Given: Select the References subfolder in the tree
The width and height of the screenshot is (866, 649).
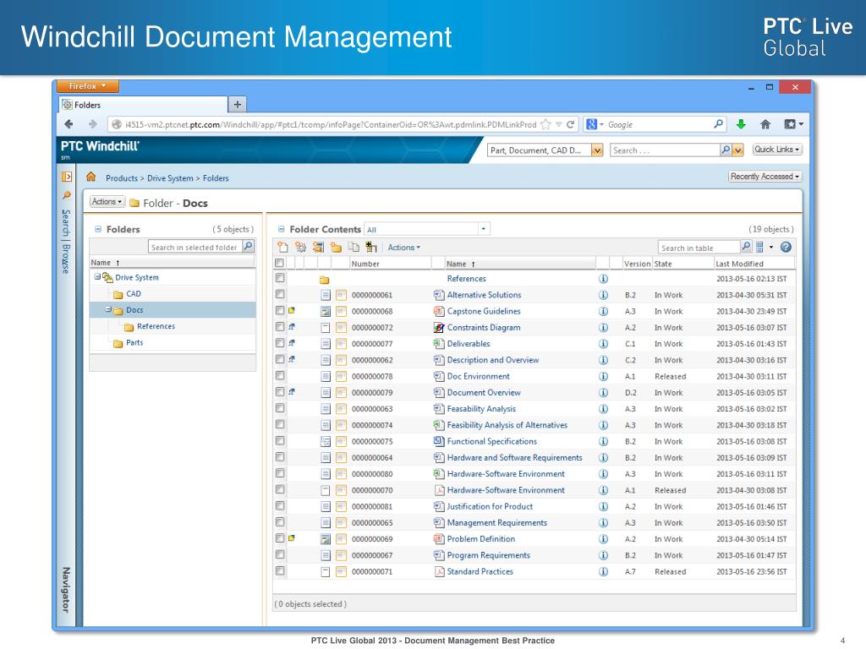Looking at the screenshot, I should 156,326.
